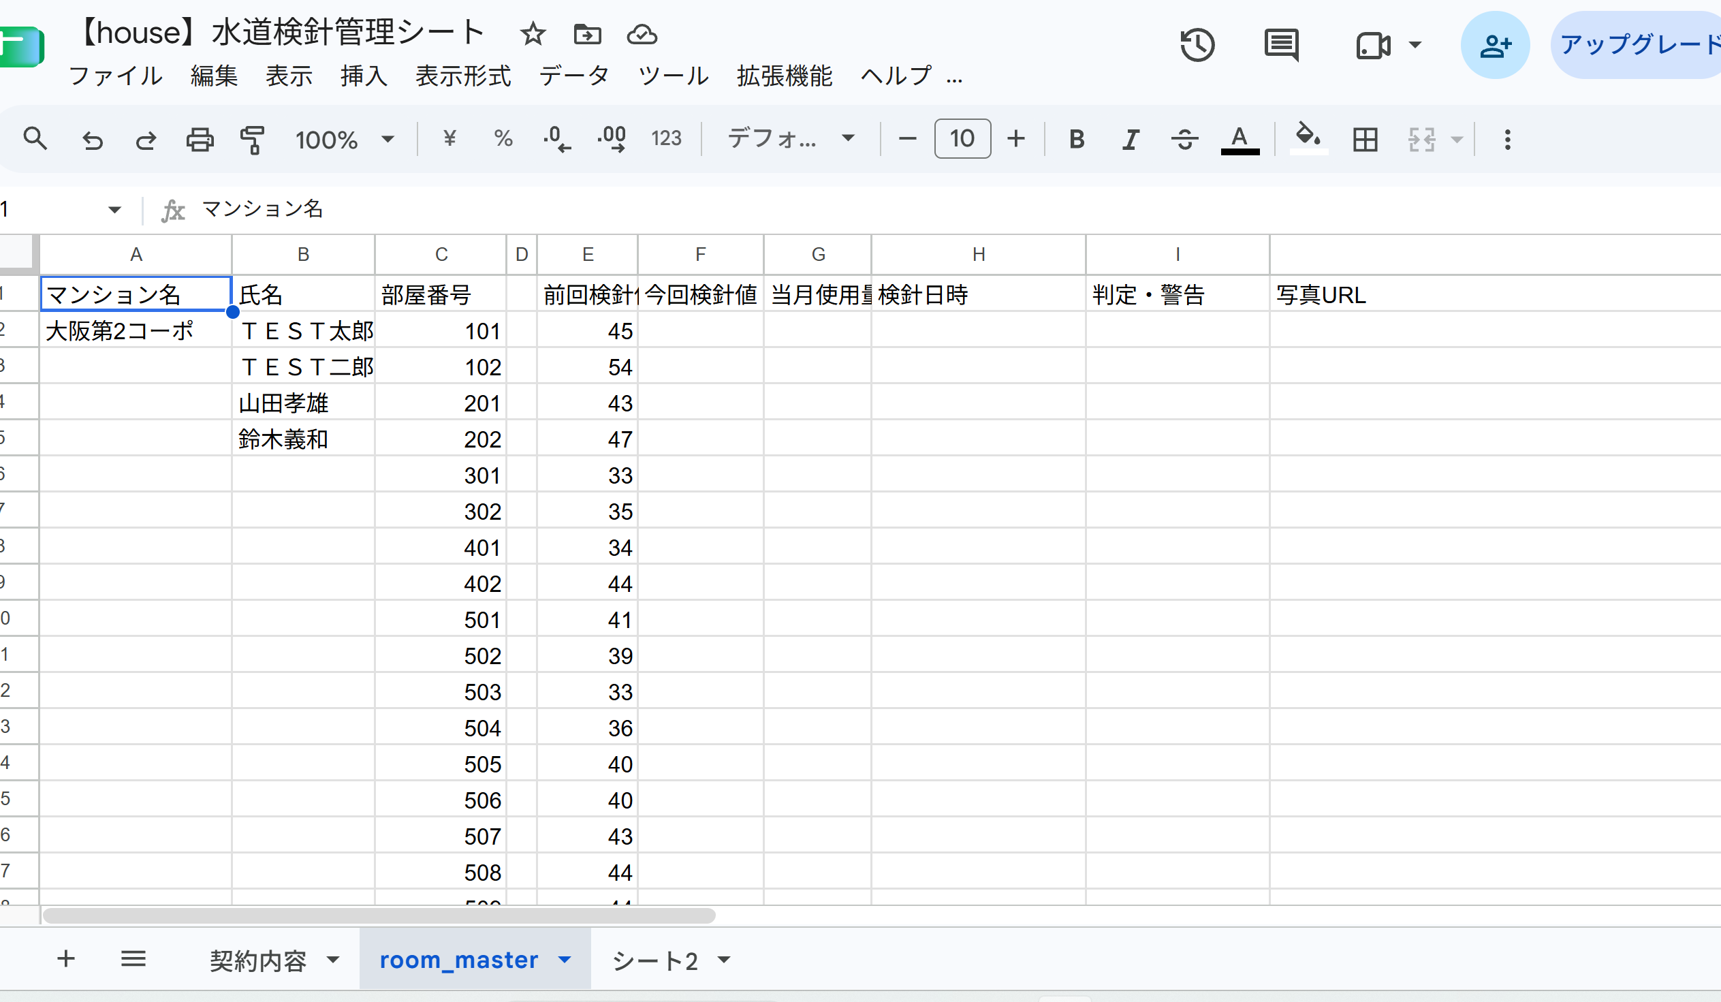
Task: Toggle bold formatting
Action: 1077,140
